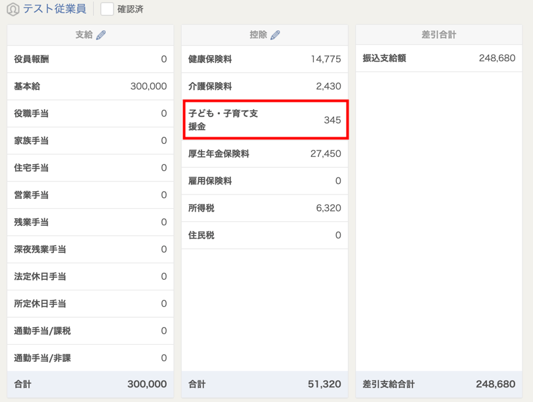Select the 健康保険料 amount 14,775
The height and width of the screenshot is (402, 533).
click(x=326, y=59)
